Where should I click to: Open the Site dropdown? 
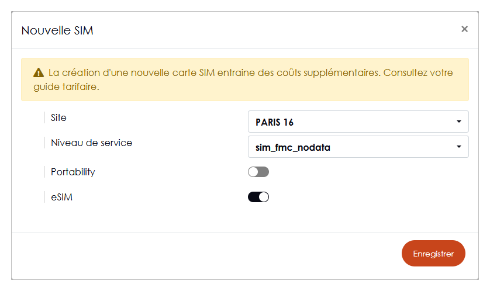pyautogui.click(x=358, y=122)
